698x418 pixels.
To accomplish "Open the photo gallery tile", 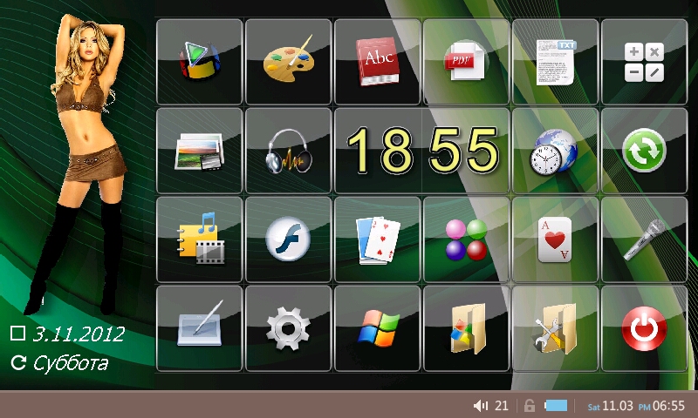I will click(x=200, y=151).
